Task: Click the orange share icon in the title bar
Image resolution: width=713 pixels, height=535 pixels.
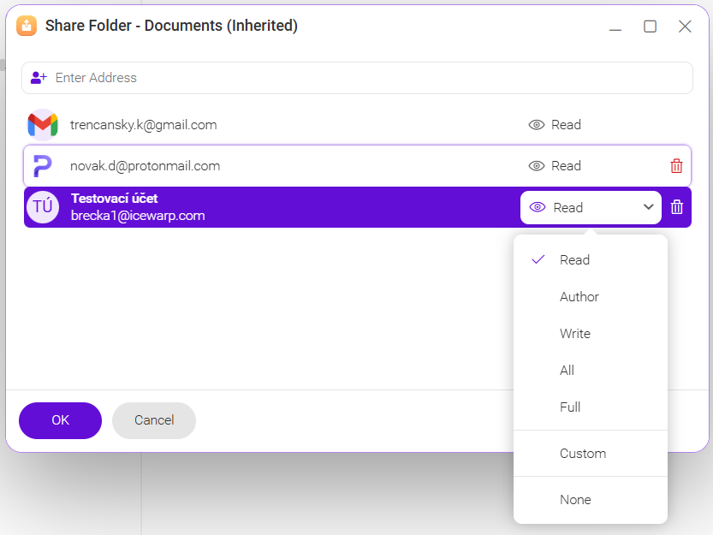Action: [x=26, y=26]
